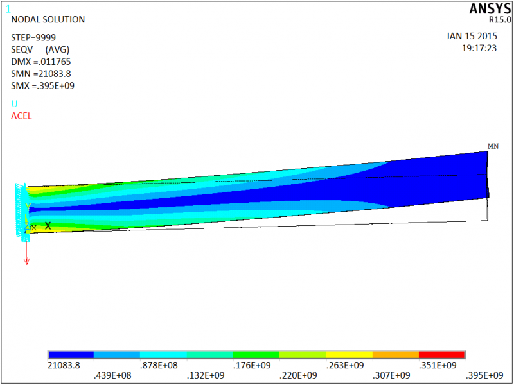Click the orange legend color band
Viewport: 514px width, 385px height.
[396, 355]
